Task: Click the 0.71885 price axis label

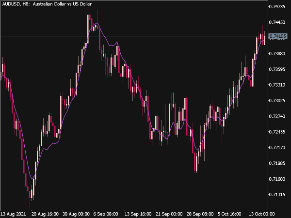Action: pos(277,163)
